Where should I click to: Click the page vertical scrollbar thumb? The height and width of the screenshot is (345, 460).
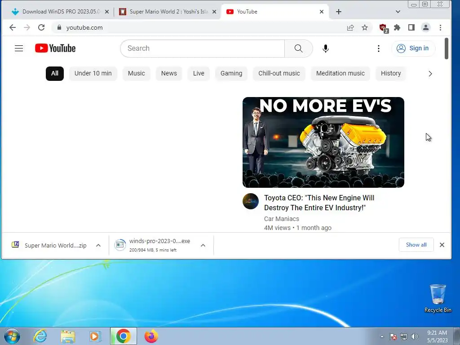pos(447,49)
